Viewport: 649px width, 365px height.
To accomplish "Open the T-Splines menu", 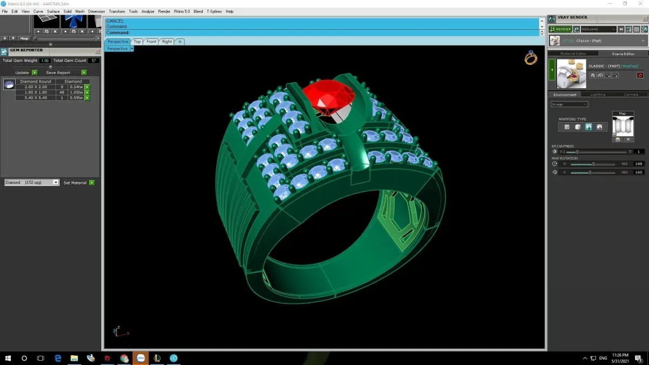I will click(x=214, y=11).
